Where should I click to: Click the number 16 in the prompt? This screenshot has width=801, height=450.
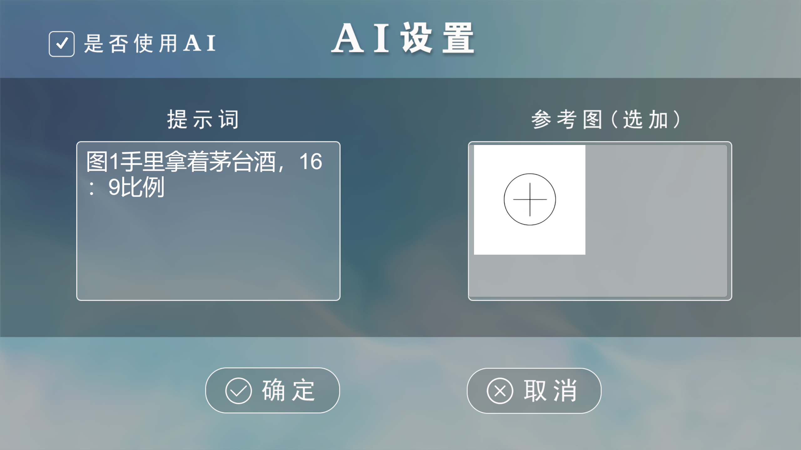point(310,162)
